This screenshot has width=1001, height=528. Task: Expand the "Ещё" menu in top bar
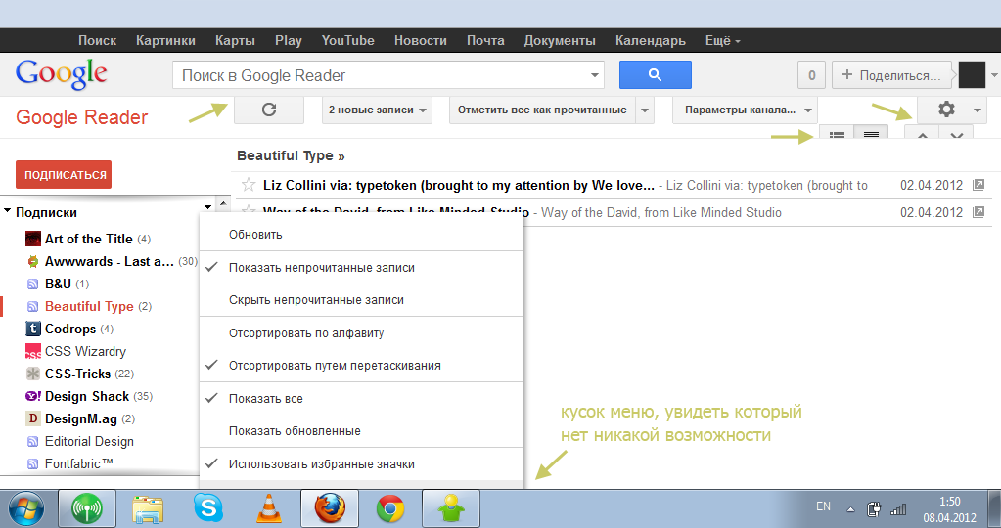coord(723,40)
